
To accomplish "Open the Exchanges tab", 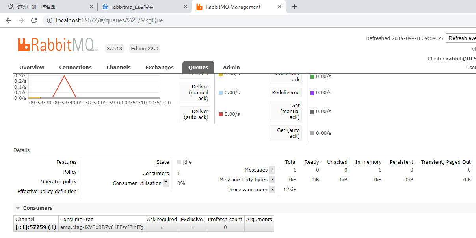I will coord(160,67).
